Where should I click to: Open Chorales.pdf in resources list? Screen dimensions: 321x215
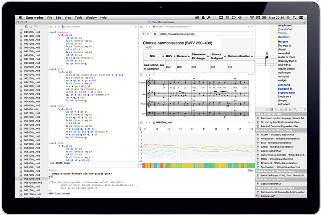(x=281, y=196)
